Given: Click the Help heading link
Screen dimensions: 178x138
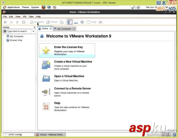Looking at the screenshot, I should [57, 103].
